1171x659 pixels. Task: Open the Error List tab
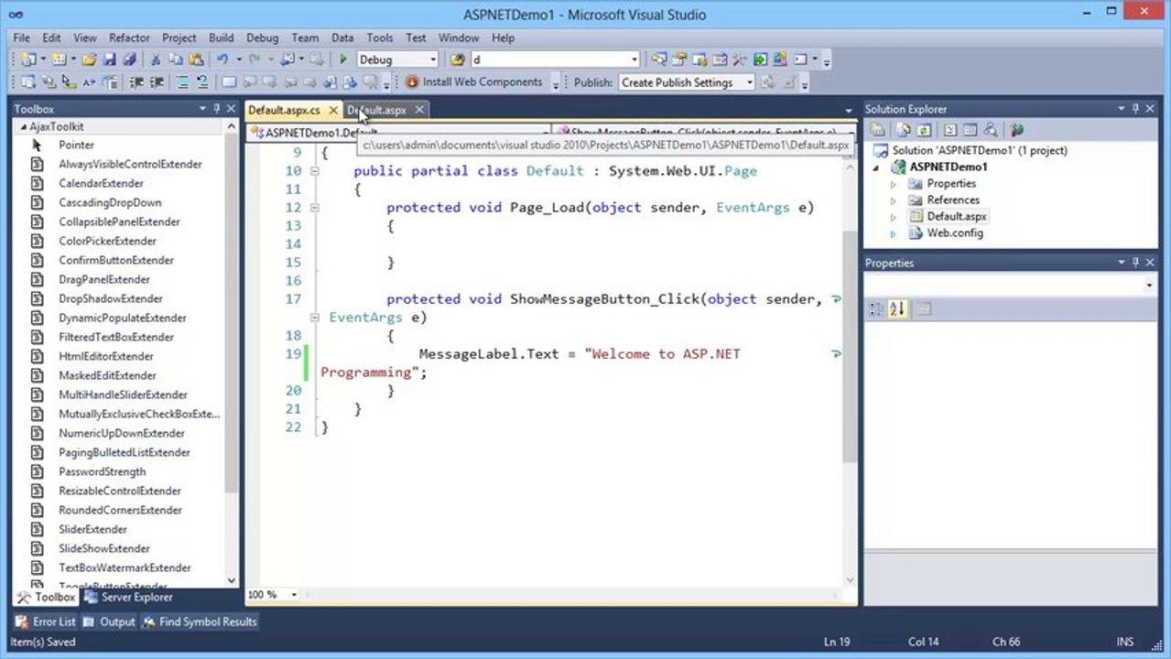click(x=46, y=621)
